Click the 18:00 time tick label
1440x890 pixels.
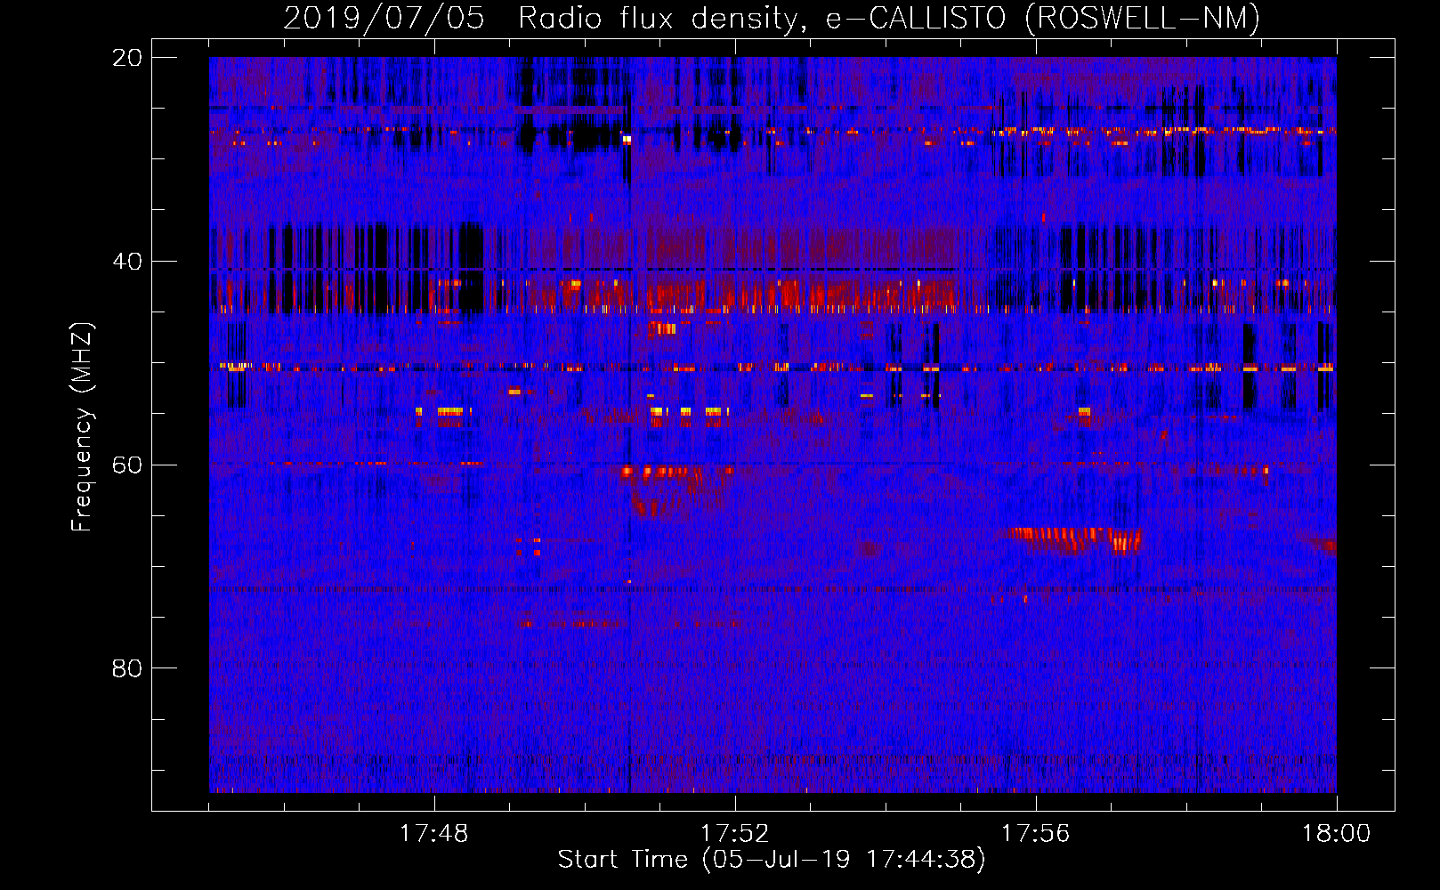1336,834
